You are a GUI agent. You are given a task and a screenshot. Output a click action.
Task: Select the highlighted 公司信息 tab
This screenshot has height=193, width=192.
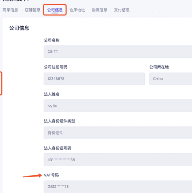(x=55, y=10)
